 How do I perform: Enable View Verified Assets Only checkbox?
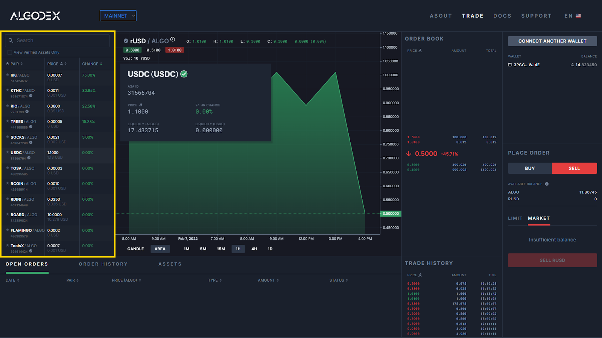[10, 52]
